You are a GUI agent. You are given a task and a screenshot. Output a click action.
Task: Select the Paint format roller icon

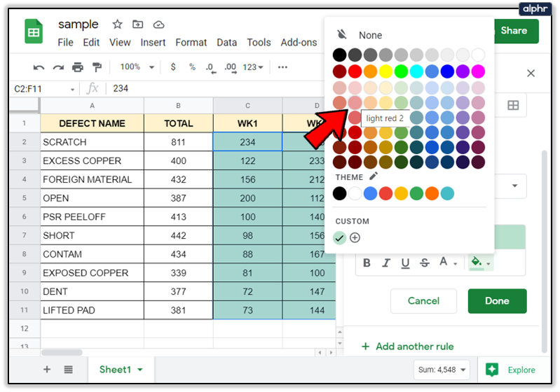(x=97, y=67)
